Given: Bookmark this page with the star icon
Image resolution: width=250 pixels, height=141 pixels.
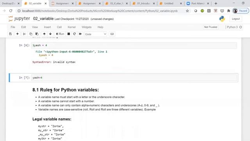Looking at the screenshot, I should point(187,11).
